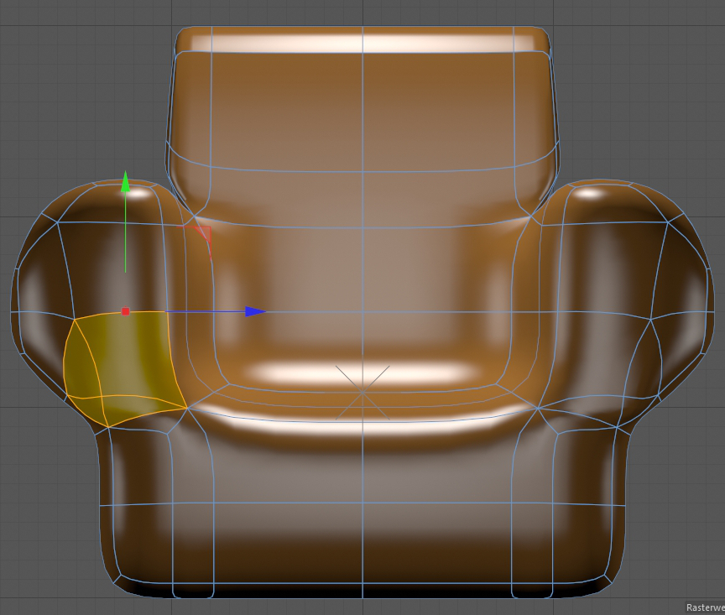Grab the blue Z-axis arrow head
The width and height of the screenshot is (725, 615).
point(256,311)
